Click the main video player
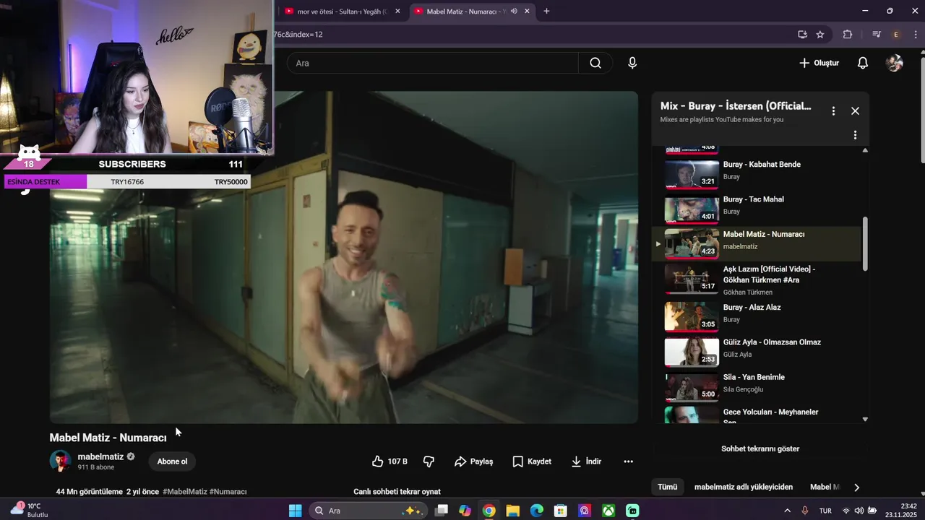Viewport: 925px width, 520px height. 343,257
